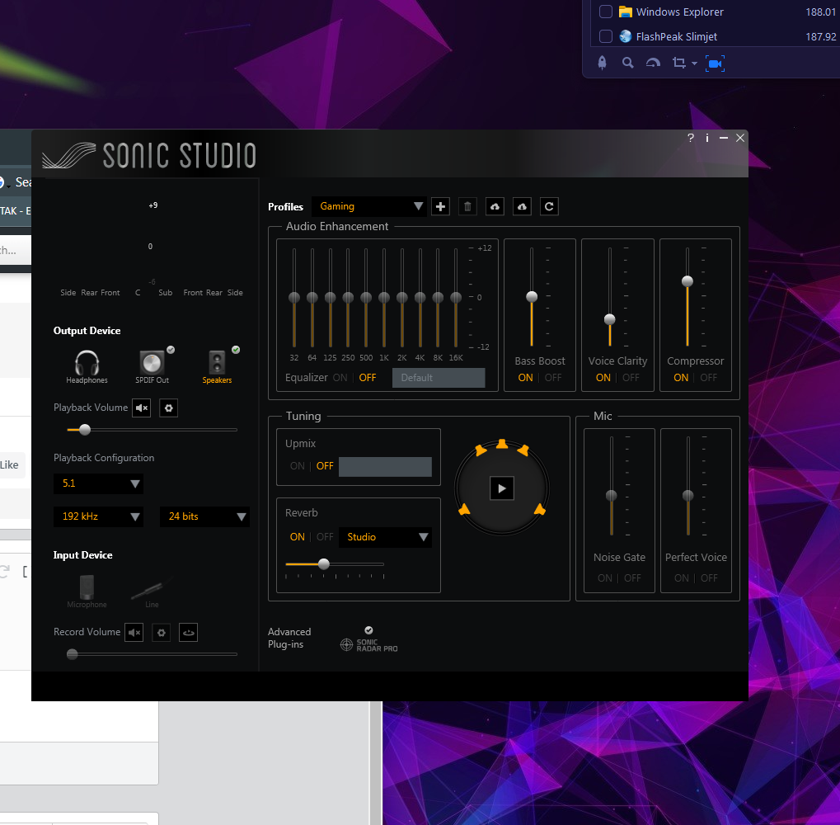Turn Reverb ON
Image resolution: width=840 pixels, height=825 pixels.
pos(298,537)
